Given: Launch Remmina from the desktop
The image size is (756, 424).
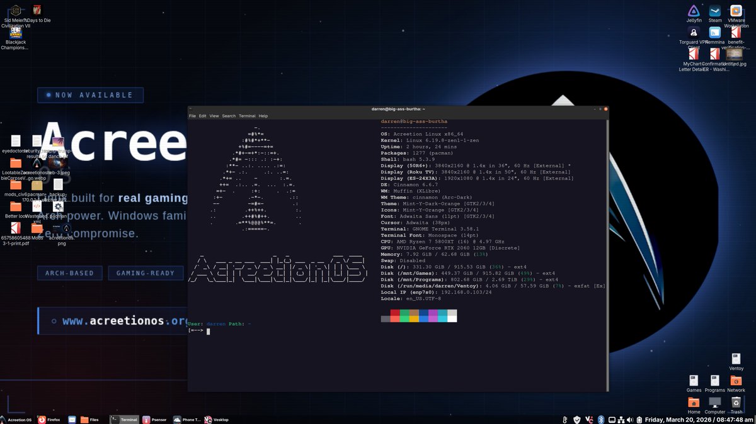Looking at the screenshot, I should [x=715, y=32].
